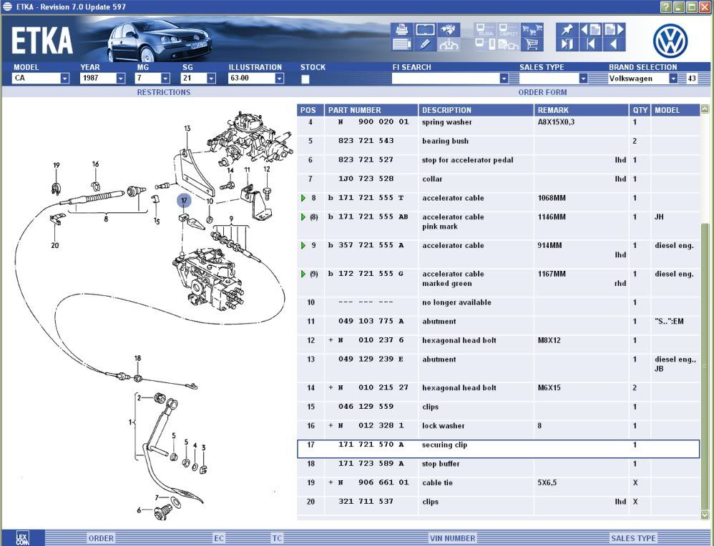Click SALES TYPE in the bottom bar
This screenshot has width=714, height=546.
point(633,538)
